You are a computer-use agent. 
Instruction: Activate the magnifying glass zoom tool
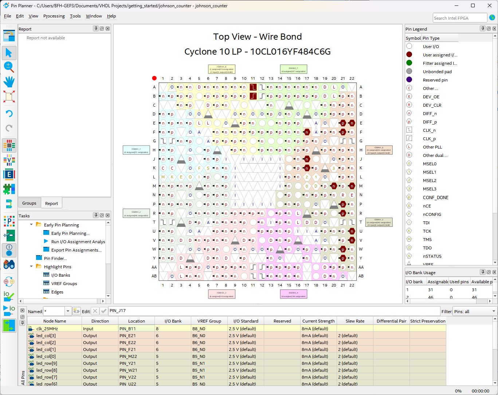point(9,67)
